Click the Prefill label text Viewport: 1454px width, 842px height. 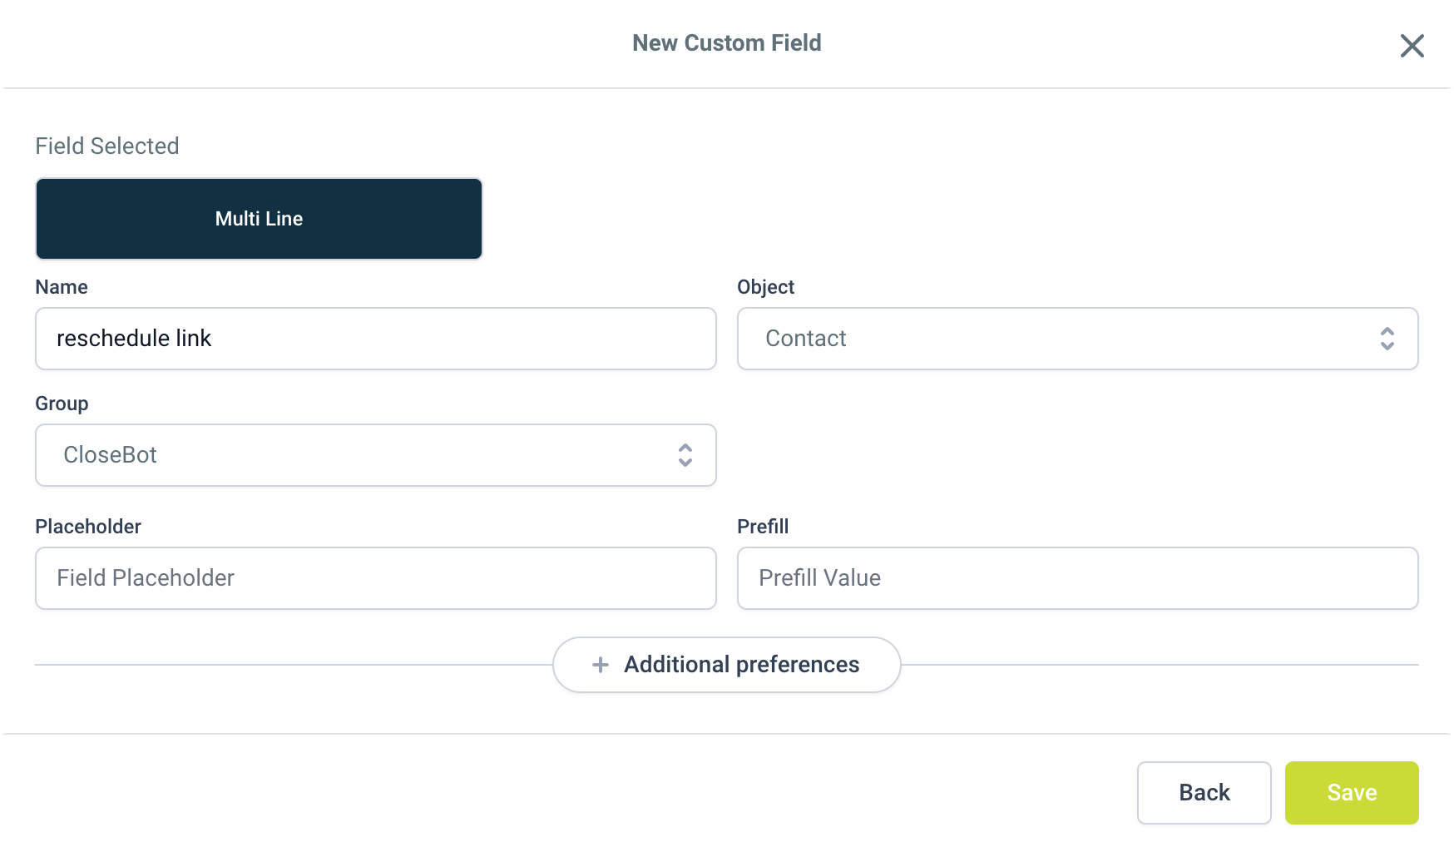[763, 527]
